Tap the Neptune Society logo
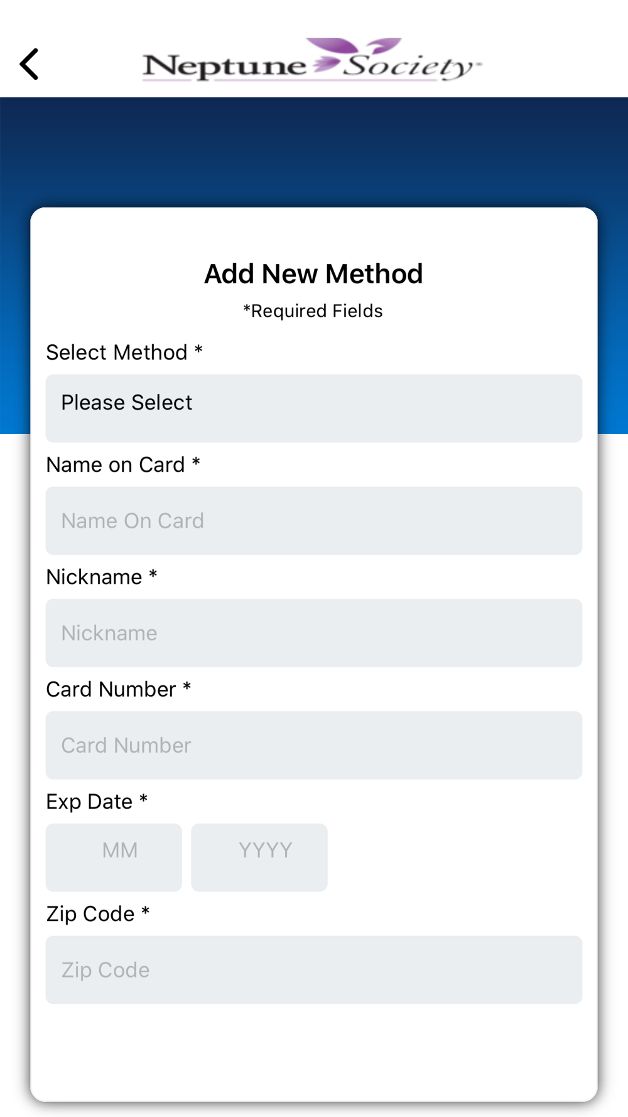Viewport: 628px width, 1117px height. pos(312,60)
